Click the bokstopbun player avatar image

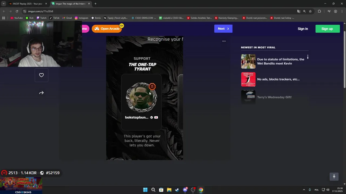click(x=141, y=98)
